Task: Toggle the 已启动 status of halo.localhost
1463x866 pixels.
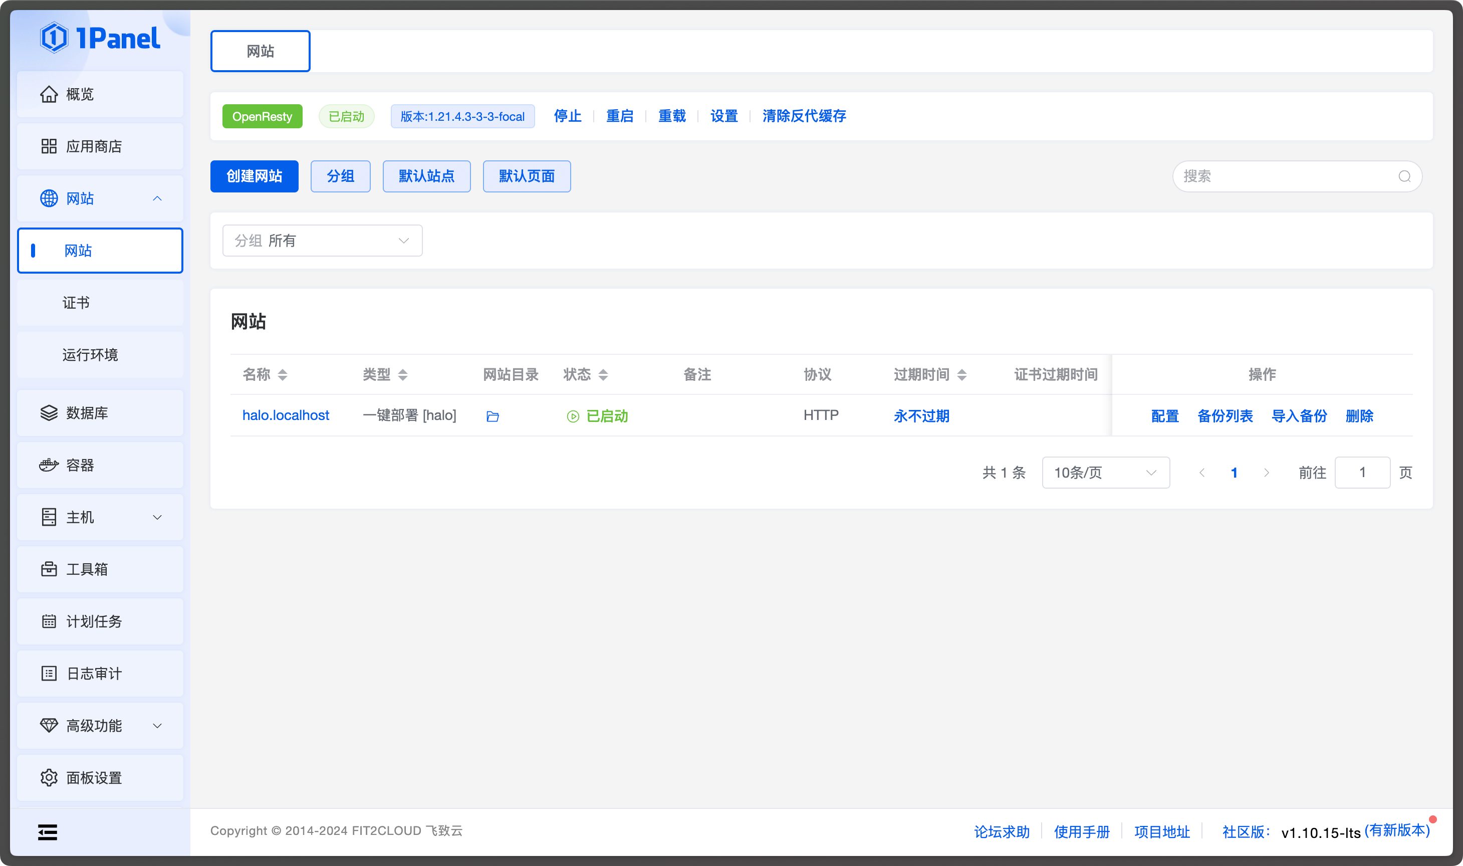Action: click(597, 416)
